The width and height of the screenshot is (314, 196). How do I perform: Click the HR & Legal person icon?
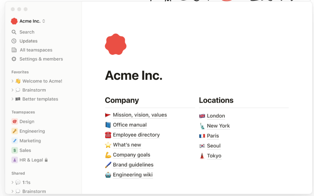point(15,160)
